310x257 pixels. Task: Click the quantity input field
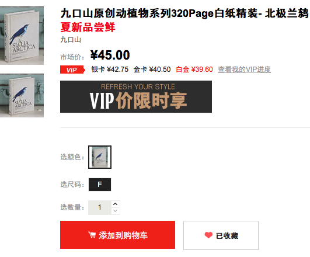click(x=100, y=207)
